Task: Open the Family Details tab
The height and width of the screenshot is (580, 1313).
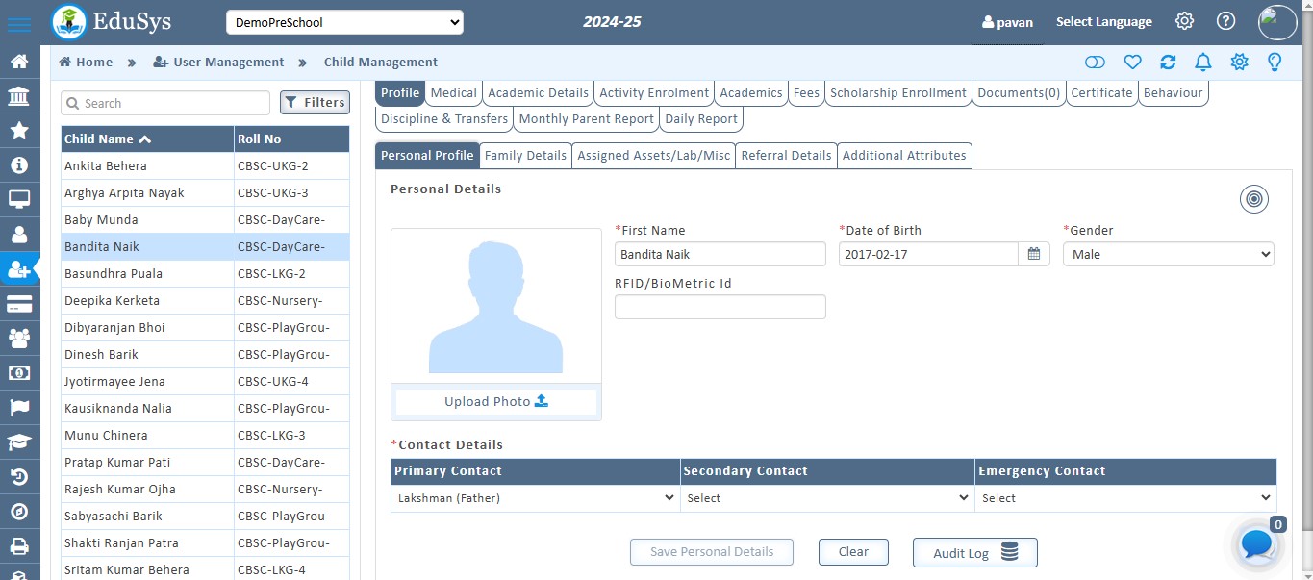Action: pos(525,156)
